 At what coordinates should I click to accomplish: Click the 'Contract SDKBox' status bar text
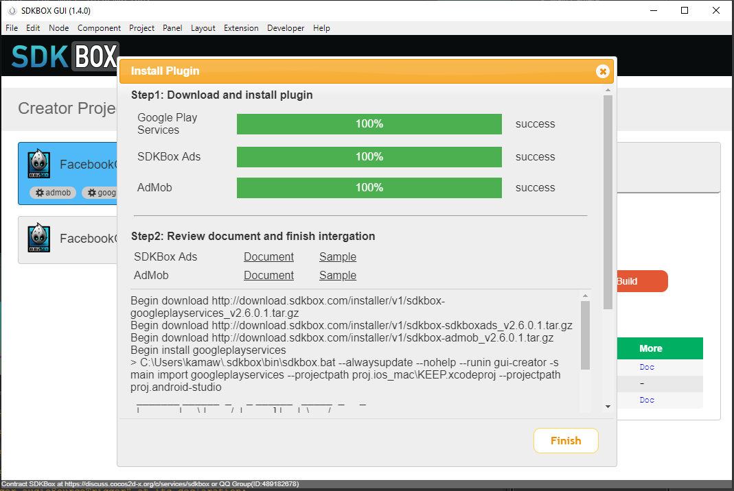point(150,484)
